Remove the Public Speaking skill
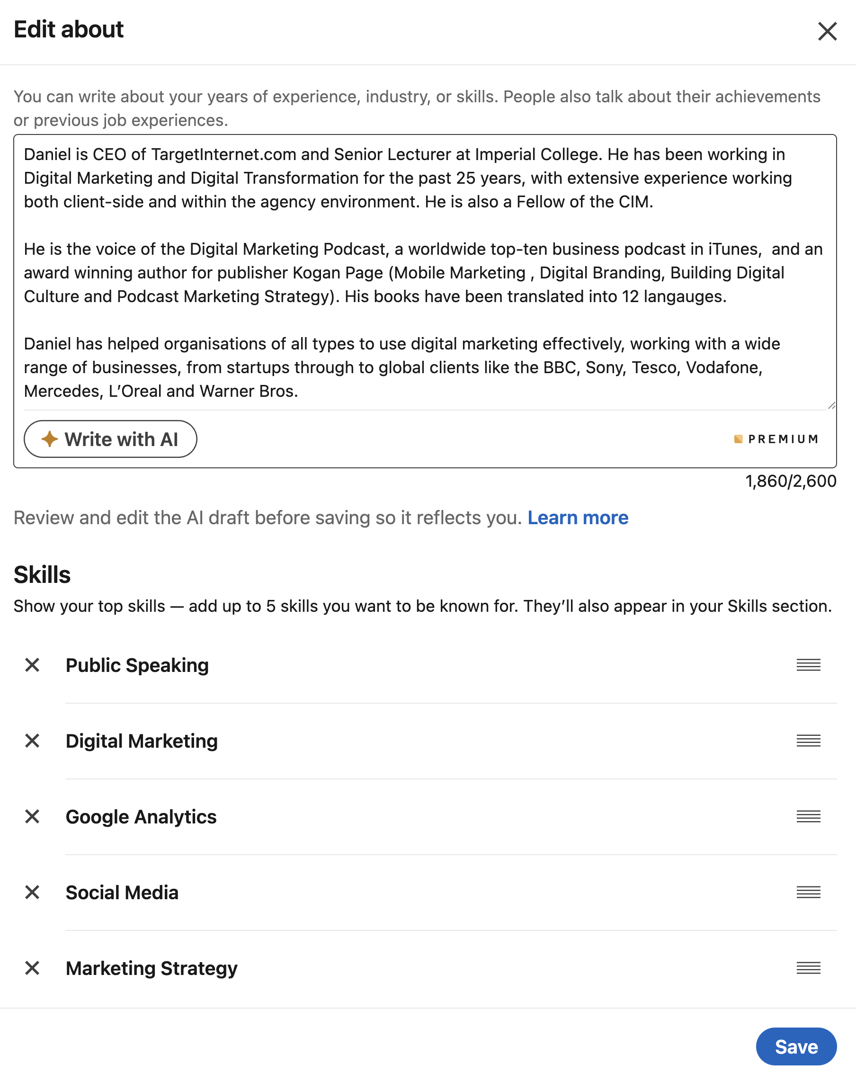856x1073 pixels. coord(33,665)
